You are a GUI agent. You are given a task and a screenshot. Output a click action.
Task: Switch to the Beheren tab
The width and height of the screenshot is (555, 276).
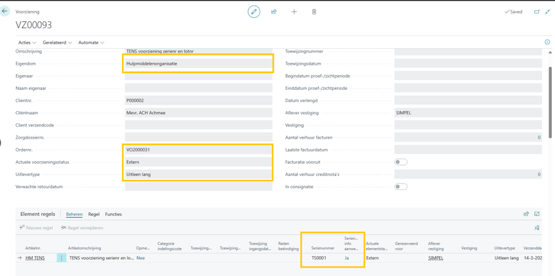(75, 214)
